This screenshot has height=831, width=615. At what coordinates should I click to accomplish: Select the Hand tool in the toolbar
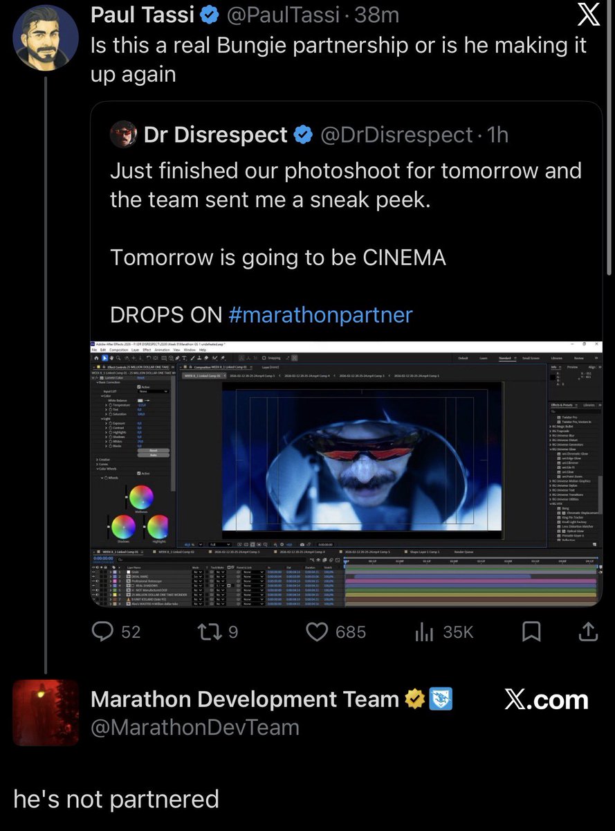point(111,359)
